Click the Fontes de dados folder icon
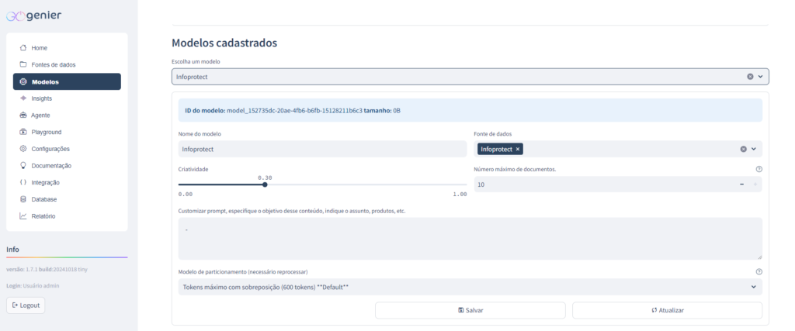The height and width of the screenshot is (331, 795). point(23,64)
